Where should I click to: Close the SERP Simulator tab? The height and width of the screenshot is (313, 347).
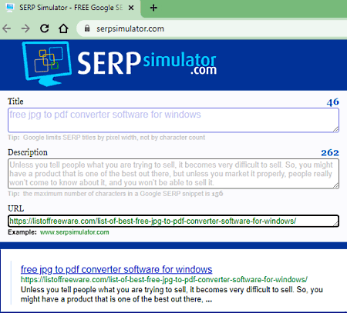[x=131, y=8]
